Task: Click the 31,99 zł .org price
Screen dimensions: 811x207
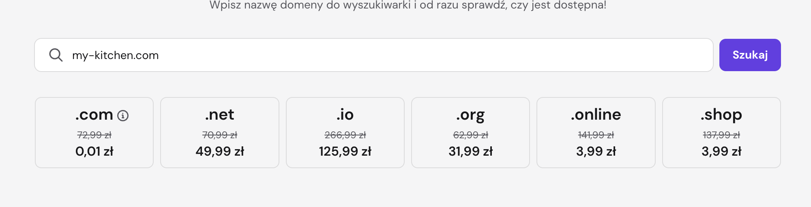Action: [x=470, y=151]
